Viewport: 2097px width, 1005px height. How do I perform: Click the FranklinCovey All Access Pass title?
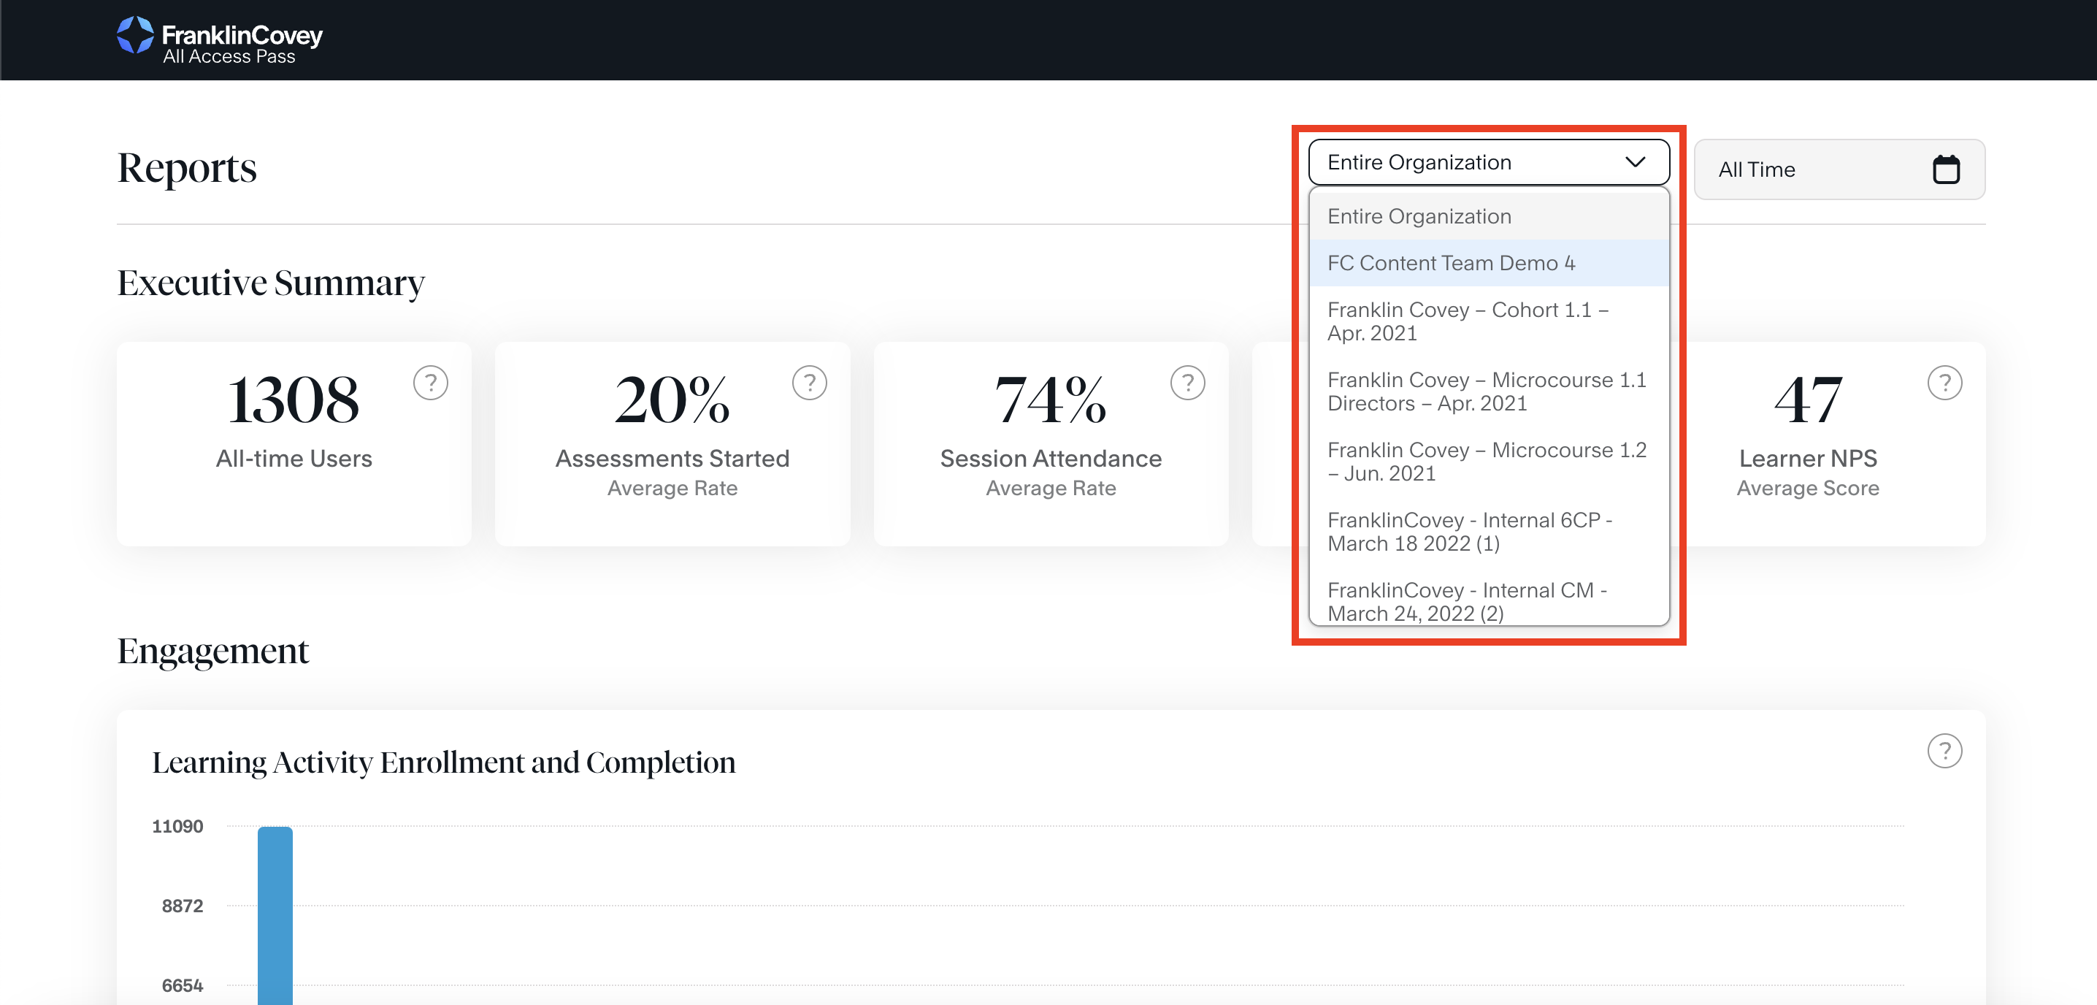click(x=242, y=44)
